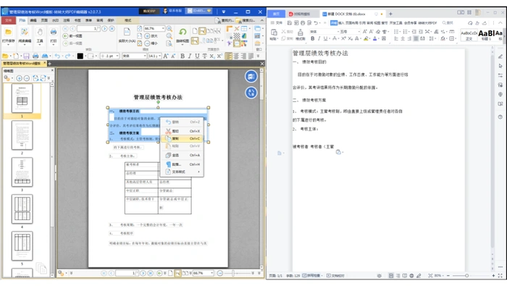Toggle center alignment in PDF editor format bar
The width and height of the screenshot is (507, 286).
(x=236, y=56)
